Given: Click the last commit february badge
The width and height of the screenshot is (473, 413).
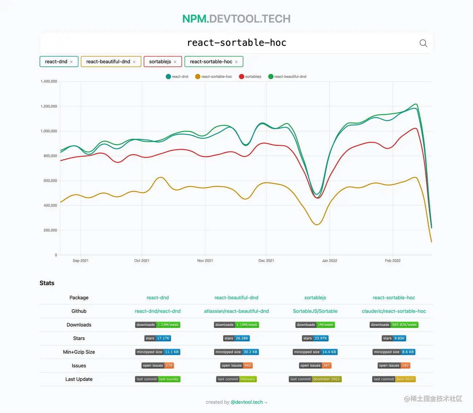Looking at the screenshot, I should coord(236,379).
